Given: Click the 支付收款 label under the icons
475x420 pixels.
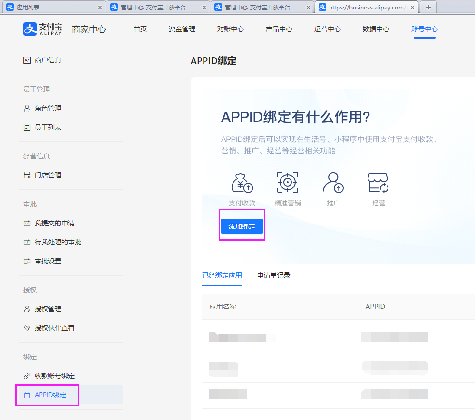Looking at the screenshot, I should [x=242, y=203].
